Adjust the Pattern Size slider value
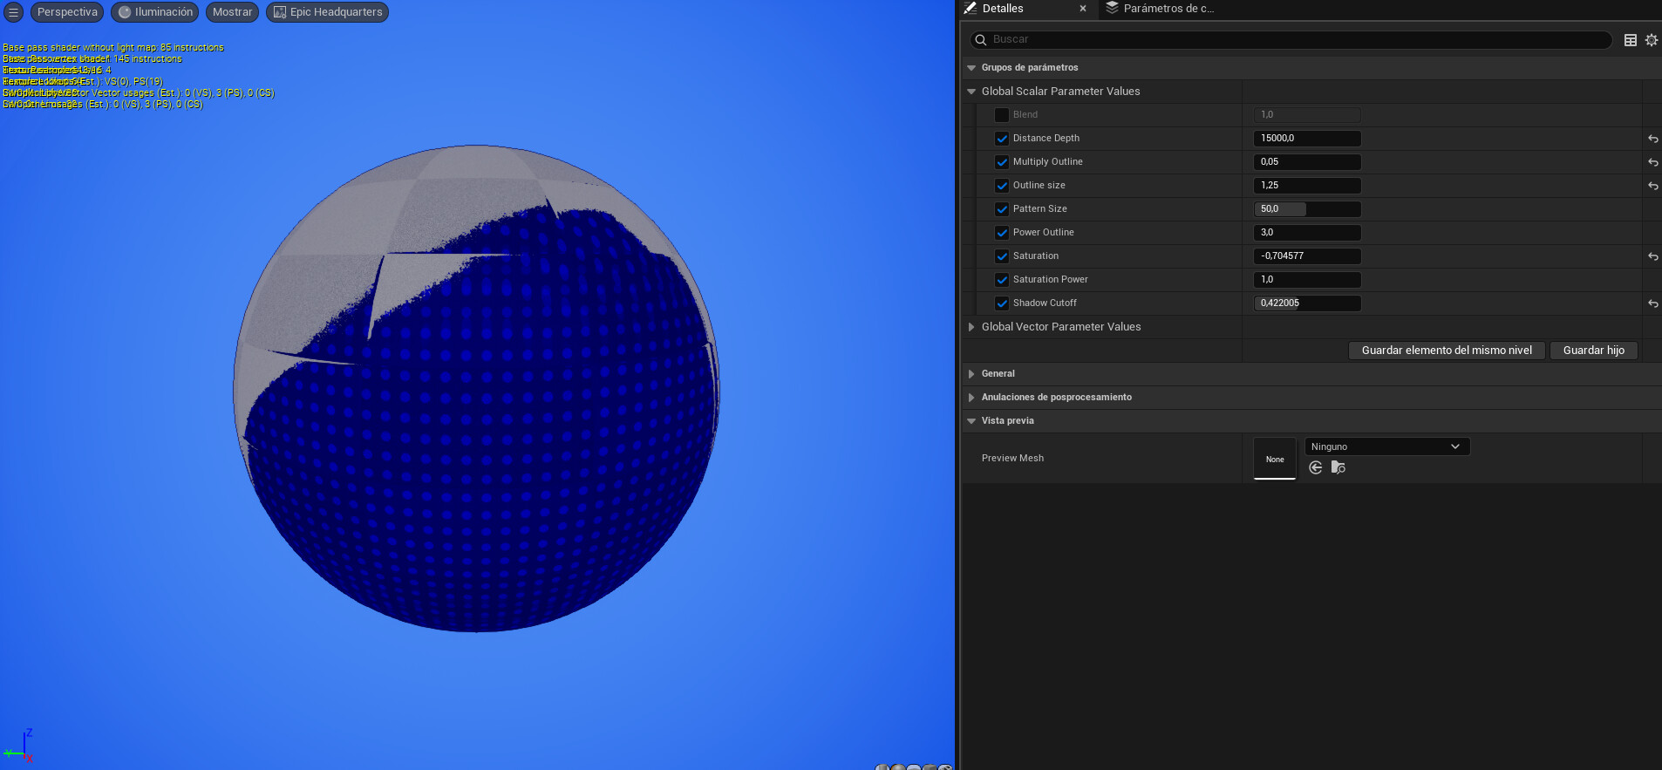The width and height of the screenshot is (1662, 770). [x=1307, y=209]
